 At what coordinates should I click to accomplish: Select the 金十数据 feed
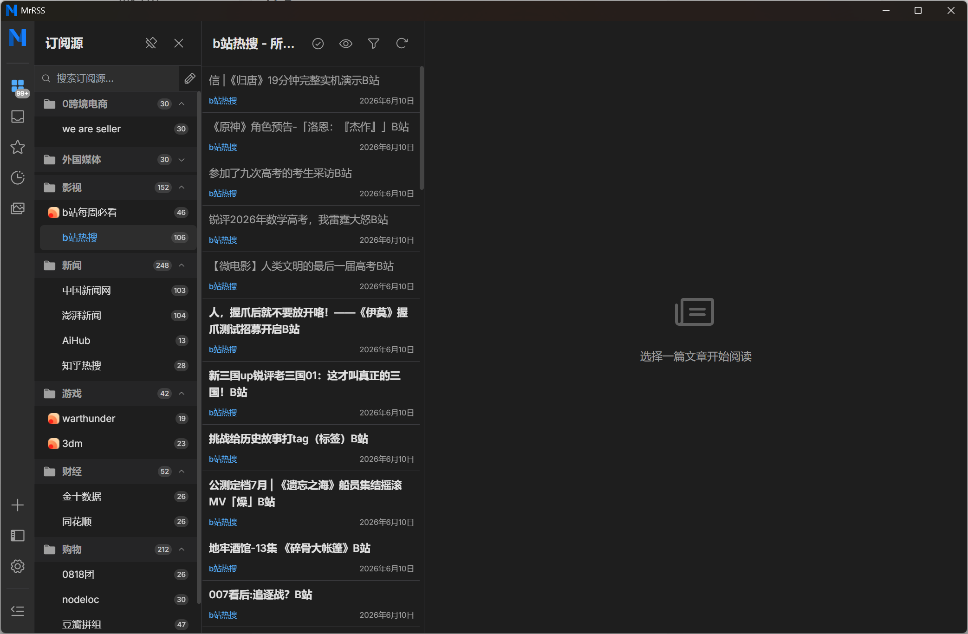click(x=118, y=497)
